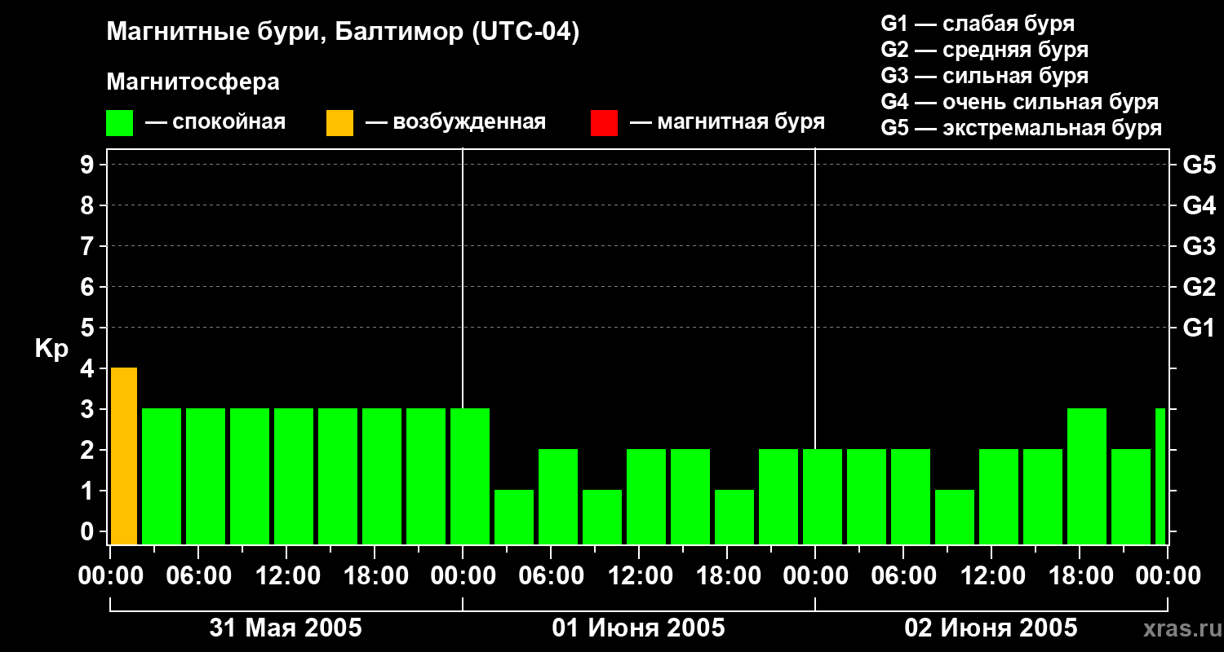Viewport: 1224px width, 652px height.
Task: Click the last "00:00" label ending 02 June
Action: tap(1169, 576)
